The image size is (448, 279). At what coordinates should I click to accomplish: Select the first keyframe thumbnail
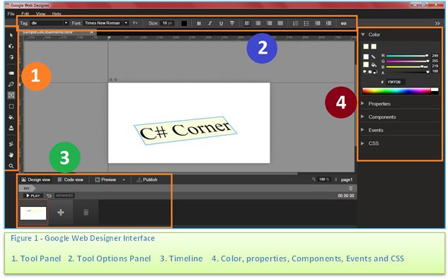tap(33, 213)
